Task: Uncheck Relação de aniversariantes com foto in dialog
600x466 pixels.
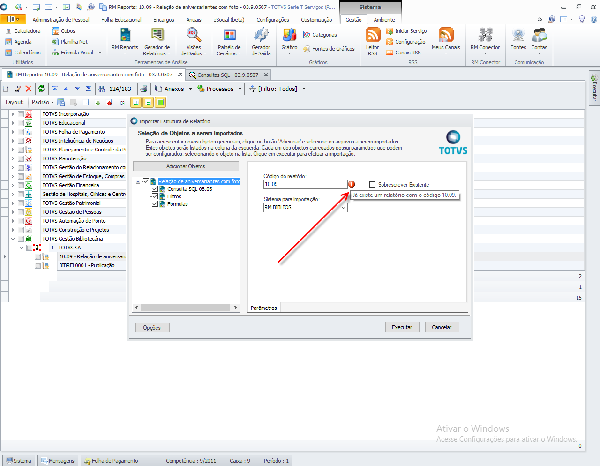Action: [146, 181]
